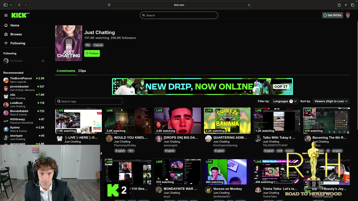Click asmongold avatar under stream

(159, 139)
